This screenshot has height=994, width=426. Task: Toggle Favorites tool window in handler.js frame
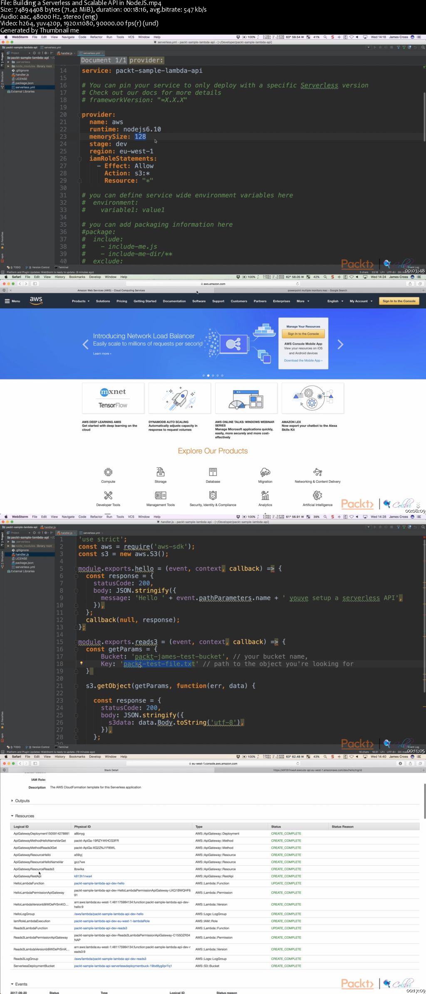point(2,720)
